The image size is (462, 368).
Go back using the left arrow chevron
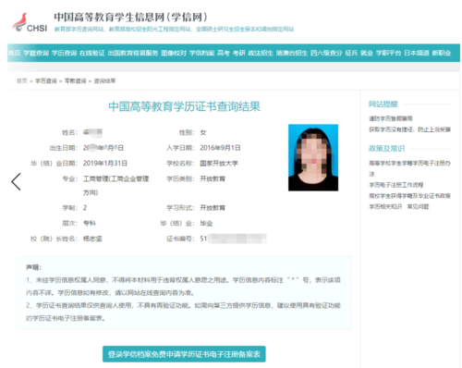click(16, 181)
